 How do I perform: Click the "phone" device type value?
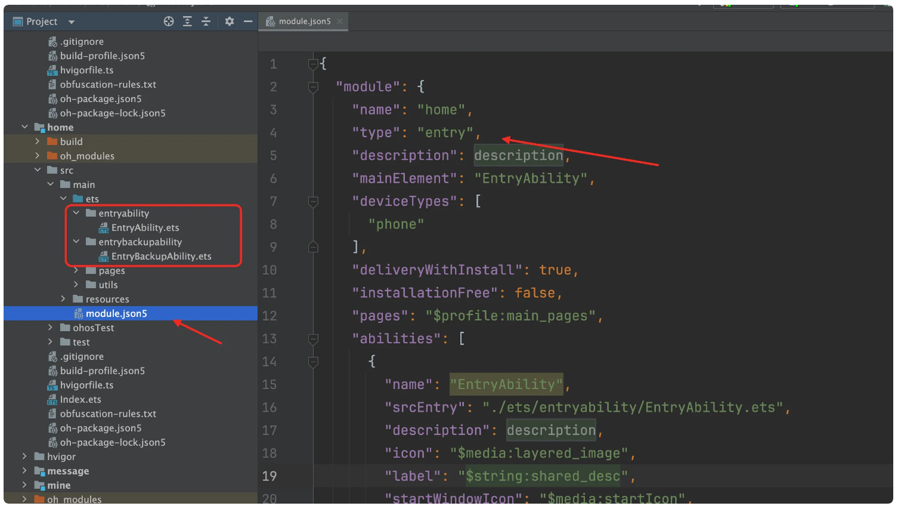tap(396, 224)
